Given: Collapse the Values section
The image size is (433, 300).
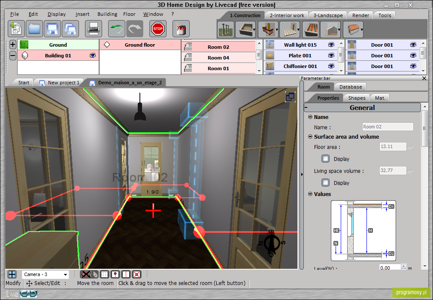Looking at the screenshot, I should tap(310, 194).
